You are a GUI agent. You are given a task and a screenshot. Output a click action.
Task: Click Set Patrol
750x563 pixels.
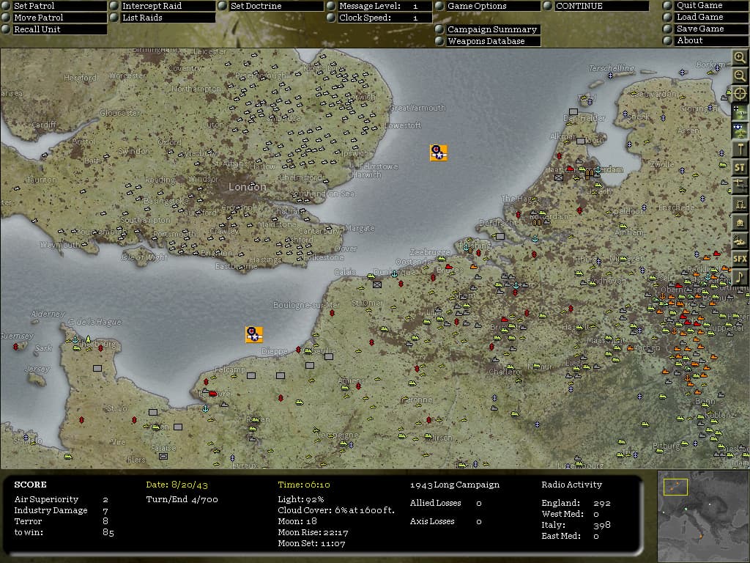(x=59, y=6)
